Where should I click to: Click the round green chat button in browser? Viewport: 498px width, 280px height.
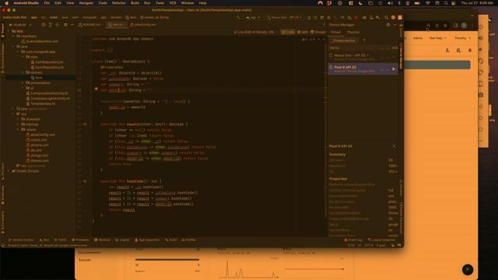468,270
